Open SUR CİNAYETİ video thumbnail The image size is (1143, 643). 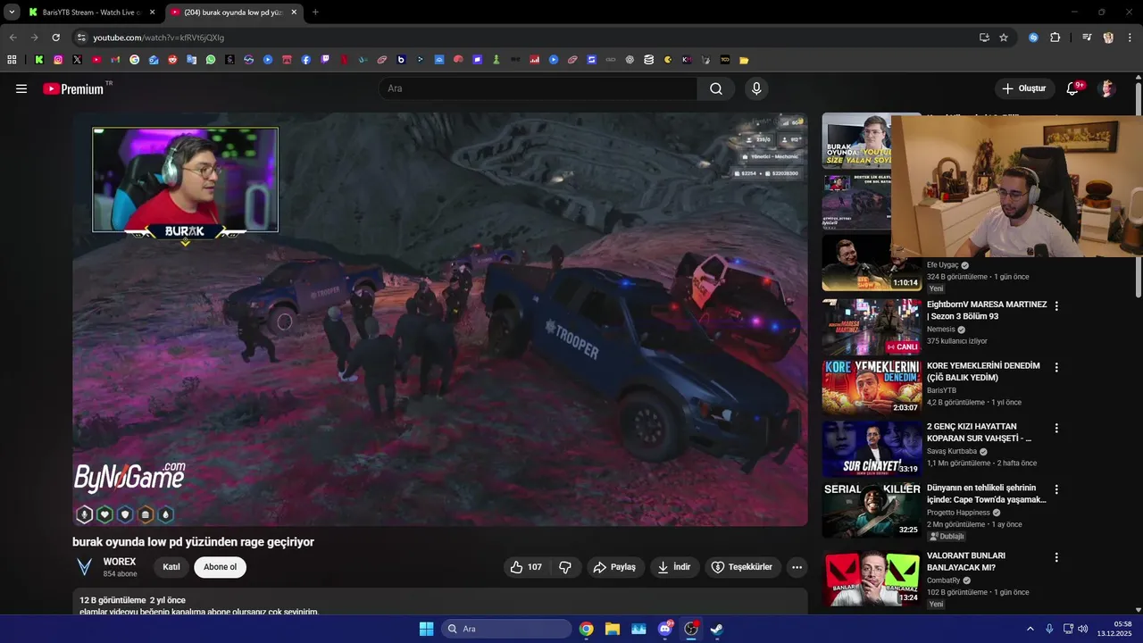[872, 448]
